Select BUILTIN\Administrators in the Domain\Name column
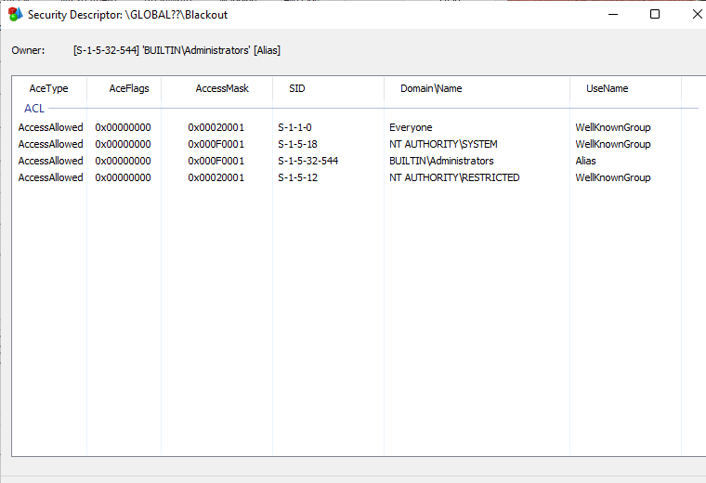Image resolution: width=706 pixels, height=483 pixels. [x=441, y=161]
